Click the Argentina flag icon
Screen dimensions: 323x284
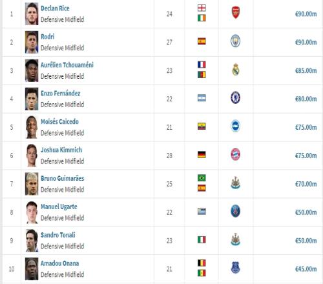click(202, 98)
